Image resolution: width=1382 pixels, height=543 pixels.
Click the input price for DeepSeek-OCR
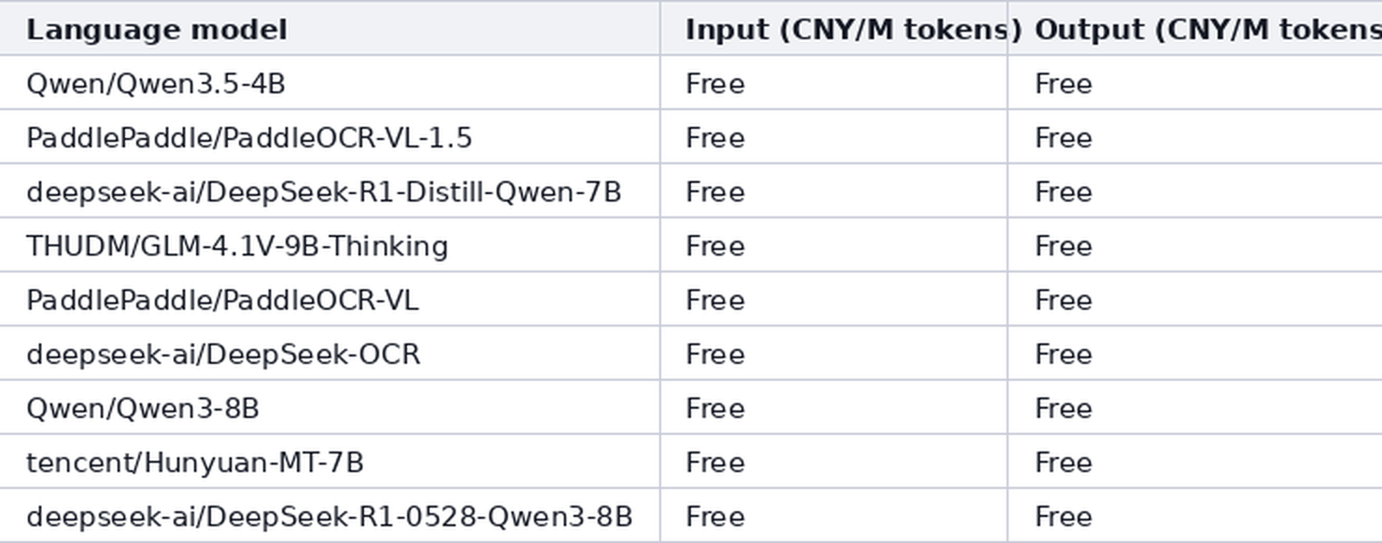coord(715,355)
